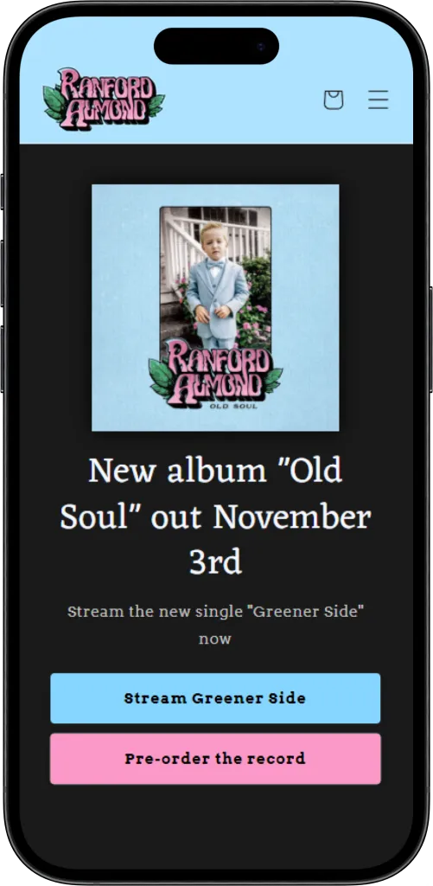Select the Old Soul album cover image

215,307
